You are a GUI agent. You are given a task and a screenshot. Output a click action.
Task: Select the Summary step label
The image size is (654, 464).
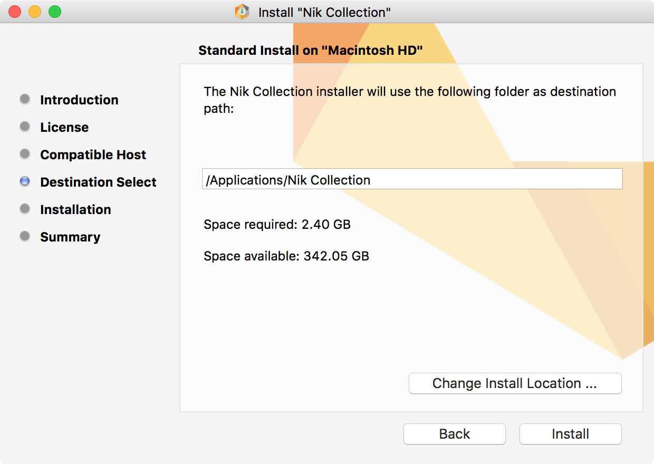[x=70, y=237]
